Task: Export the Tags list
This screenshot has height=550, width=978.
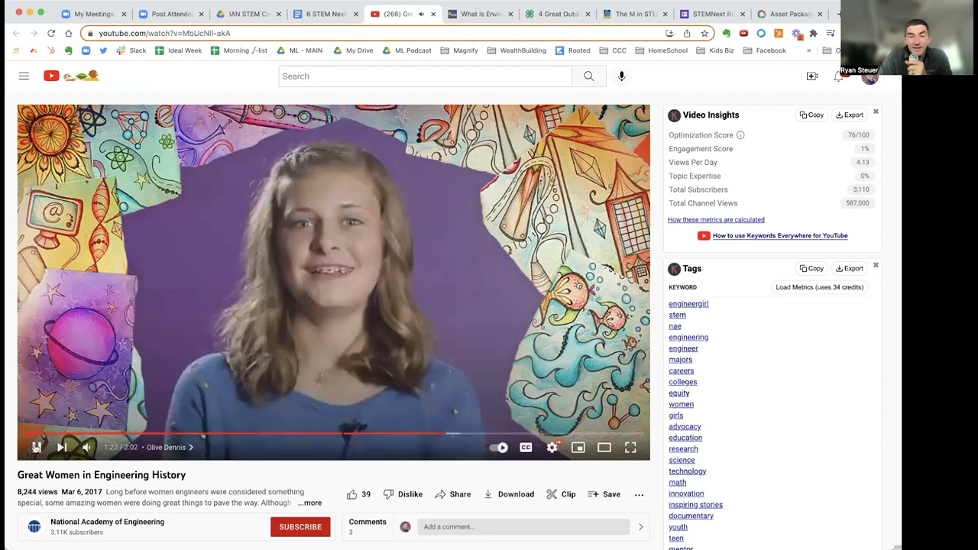Action: coord(850,269)
